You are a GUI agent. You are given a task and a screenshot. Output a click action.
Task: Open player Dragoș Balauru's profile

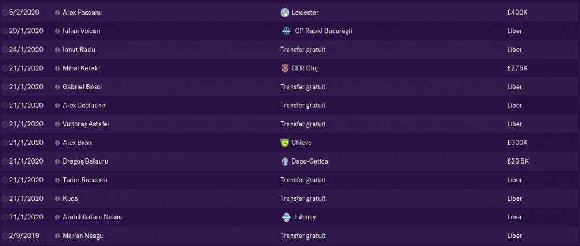85,161
